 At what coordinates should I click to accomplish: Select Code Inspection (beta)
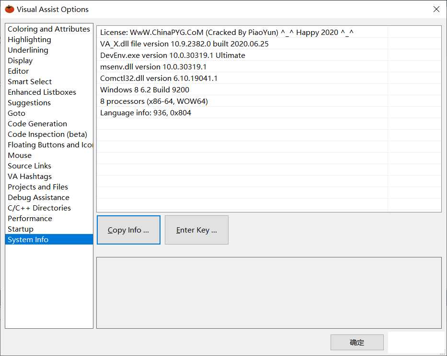[49, 134]
